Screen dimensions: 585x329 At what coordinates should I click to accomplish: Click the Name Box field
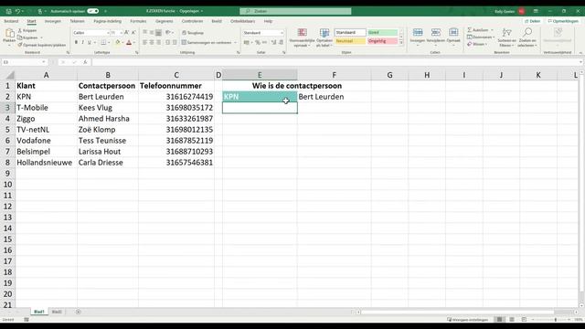pyautogui.click(x=24, y=62)
